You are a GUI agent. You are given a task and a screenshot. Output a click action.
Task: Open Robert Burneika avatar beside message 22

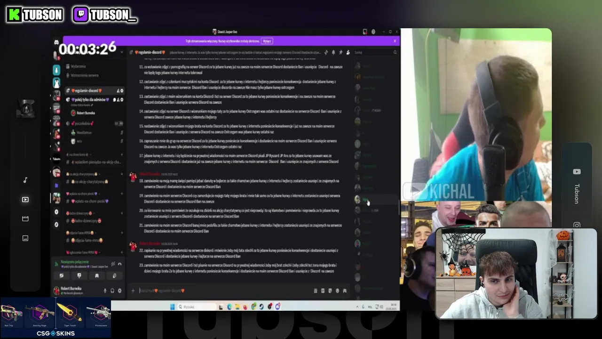(133, 246)
